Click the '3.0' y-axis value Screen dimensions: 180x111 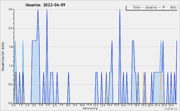[x=10, y=9]
